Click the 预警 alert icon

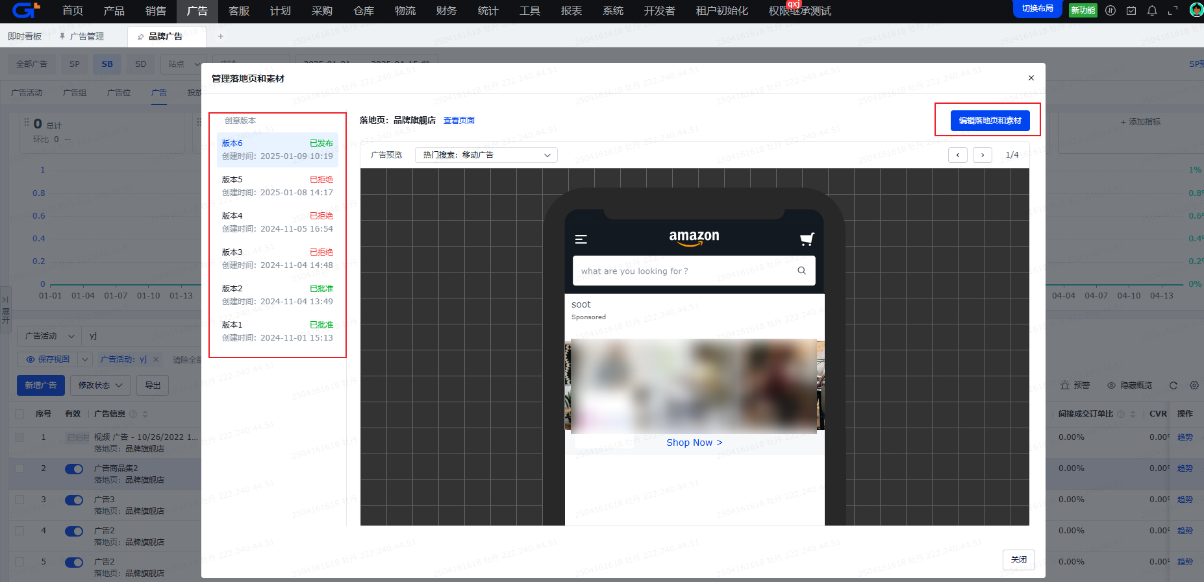click(1075, 385)
